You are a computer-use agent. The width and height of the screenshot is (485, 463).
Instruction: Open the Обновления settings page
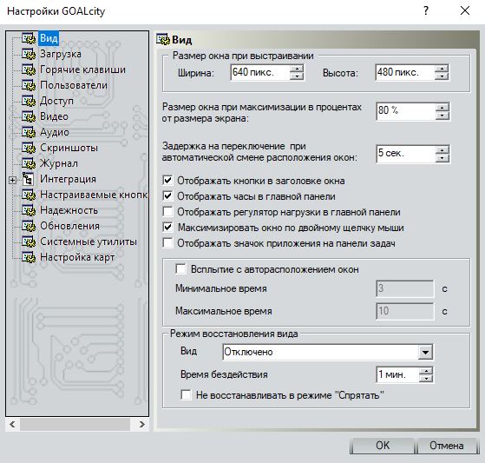pyautogui.click(x=70, y=226)
